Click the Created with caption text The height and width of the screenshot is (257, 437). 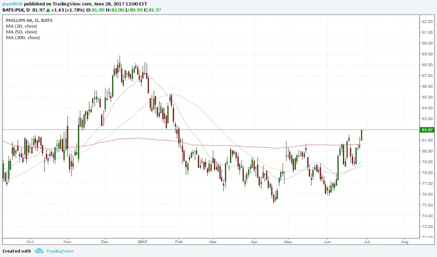16,251
